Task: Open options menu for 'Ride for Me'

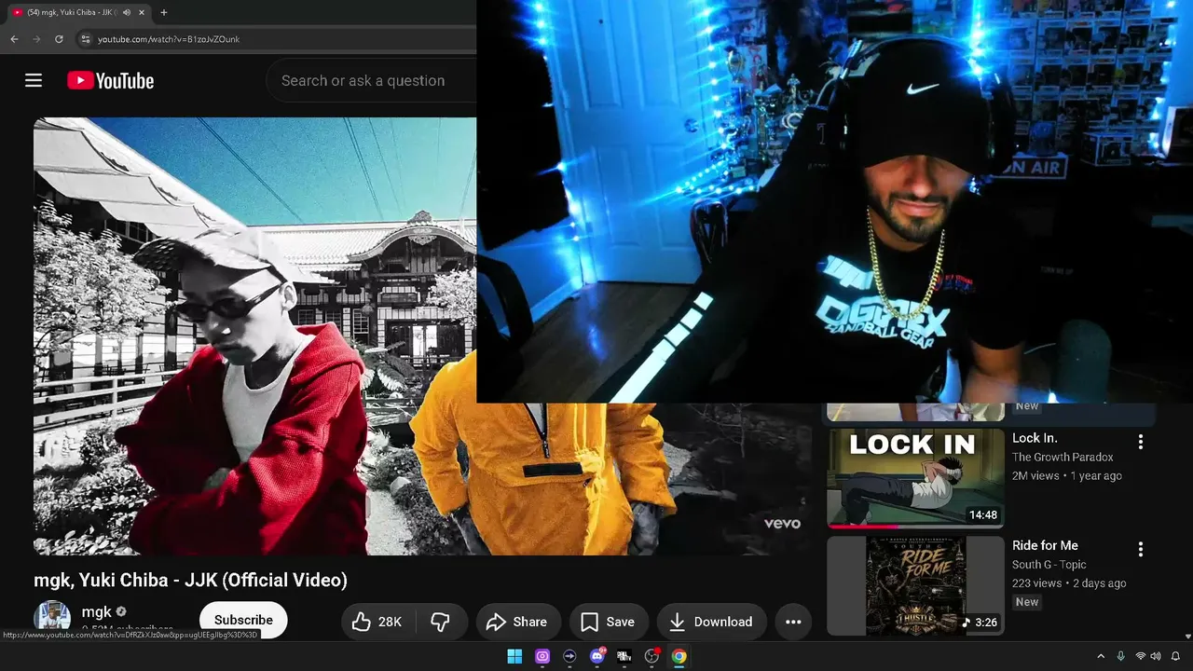Action: click(1140, 549)
